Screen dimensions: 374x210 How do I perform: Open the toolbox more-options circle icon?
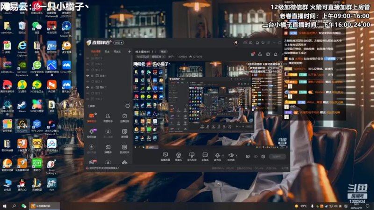(128, 106)
